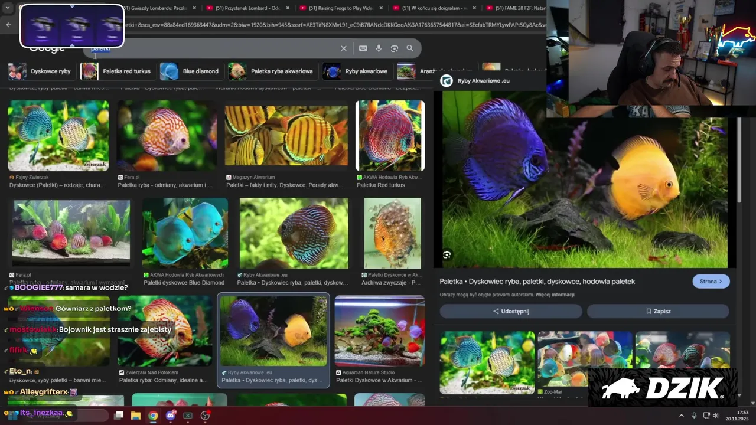
Task: Click the Lens icon on preview image
Action: click(447, 255)
